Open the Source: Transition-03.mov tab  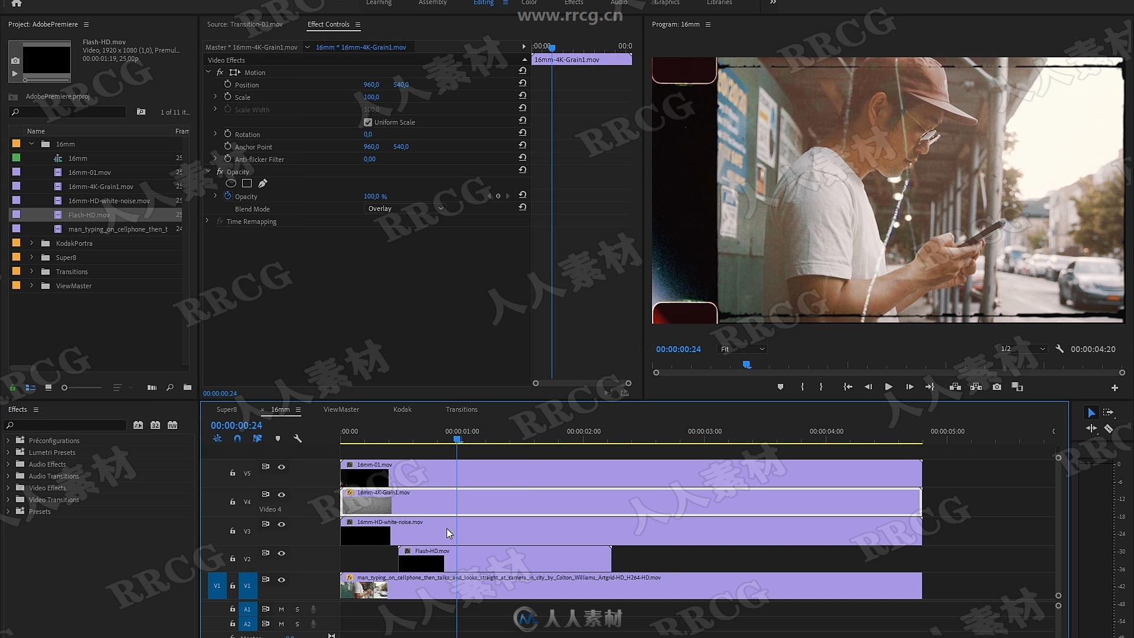pos(245,24)
